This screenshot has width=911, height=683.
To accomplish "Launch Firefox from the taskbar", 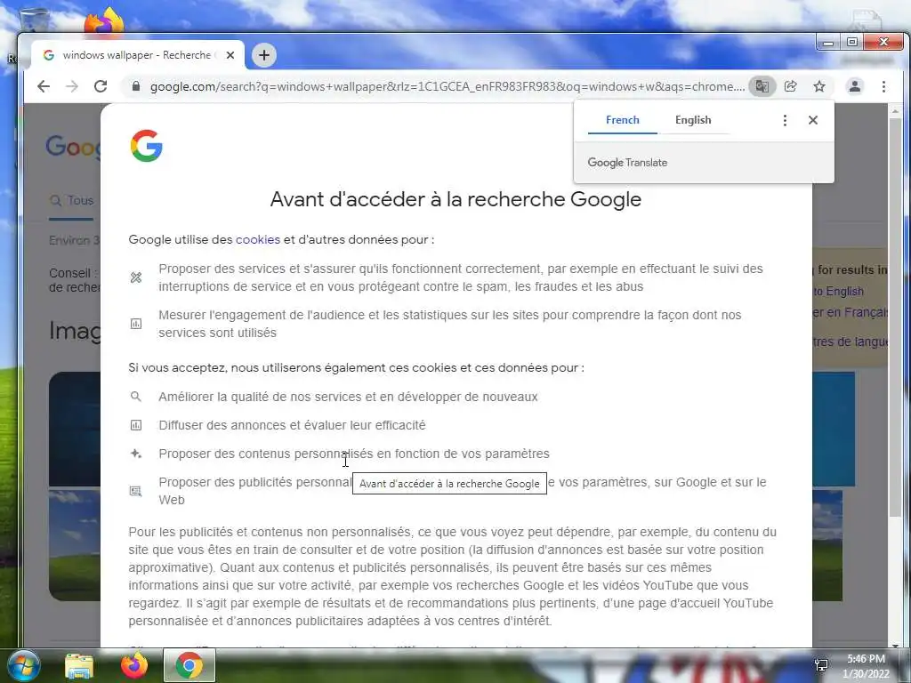I will click(134, 666).
